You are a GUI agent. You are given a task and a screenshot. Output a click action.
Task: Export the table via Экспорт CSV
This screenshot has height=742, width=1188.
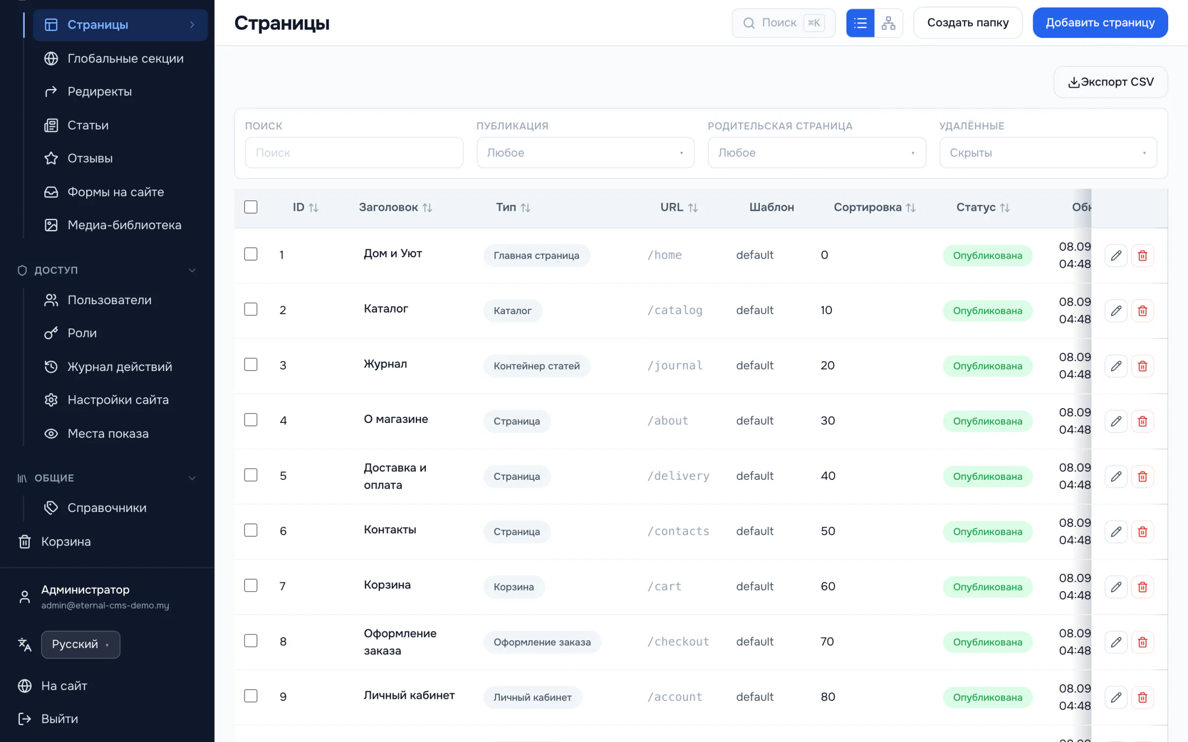[x=1111, y=82]
